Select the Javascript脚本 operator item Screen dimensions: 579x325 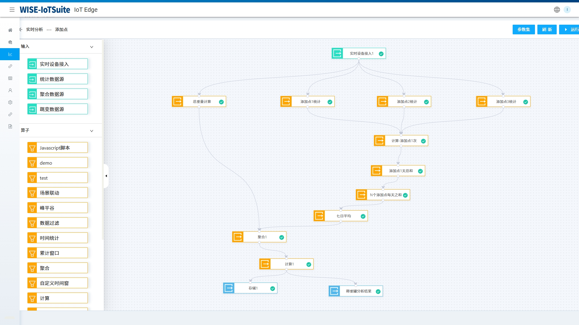(x=58, y=148)
